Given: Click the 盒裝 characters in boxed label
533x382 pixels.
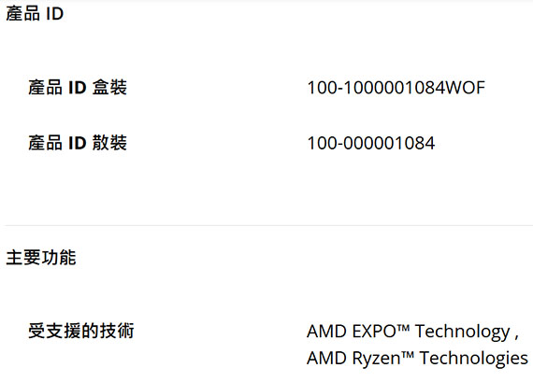Looking at the screenshot, I should [x=109, y=87].
